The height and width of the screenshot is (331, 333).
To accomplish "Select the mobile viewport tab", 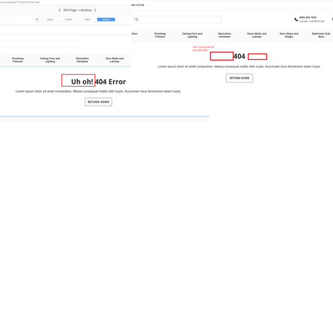I will click(x=69, y=19).
